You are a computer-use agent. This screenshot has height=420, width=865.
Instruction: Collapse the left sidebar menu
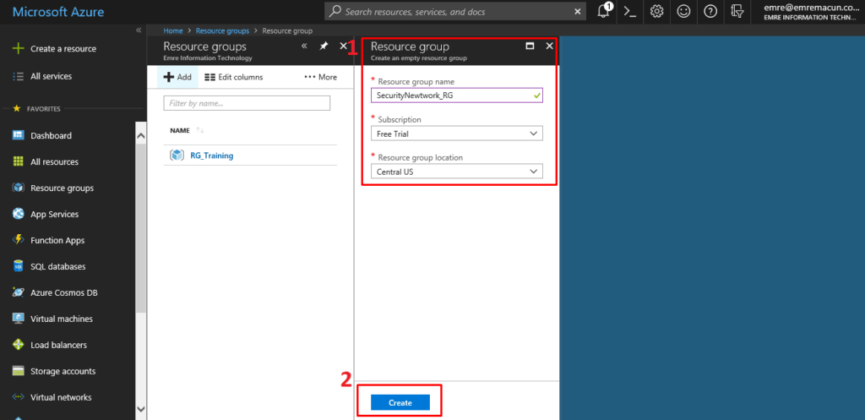139,30
